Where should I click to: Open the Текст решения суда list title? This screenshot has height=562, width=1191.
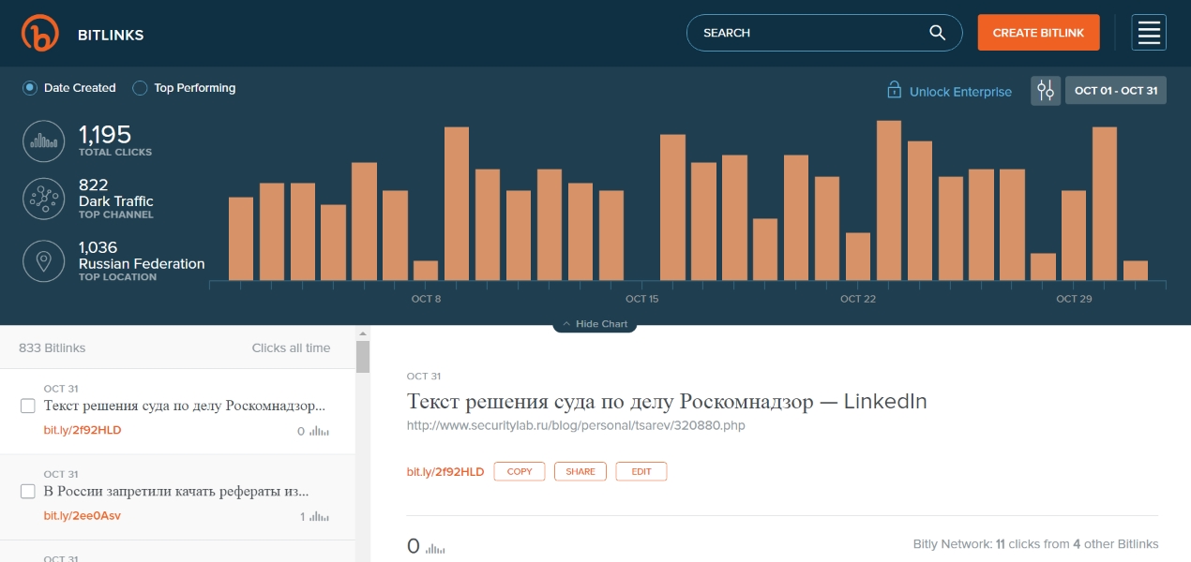click(185, 407)
